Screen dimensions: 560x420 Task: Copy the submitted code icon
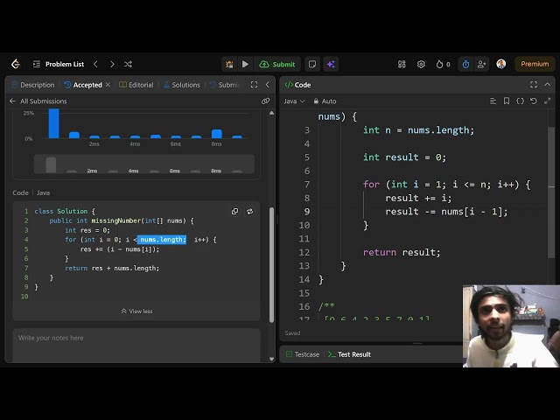(x=234, y=212)
